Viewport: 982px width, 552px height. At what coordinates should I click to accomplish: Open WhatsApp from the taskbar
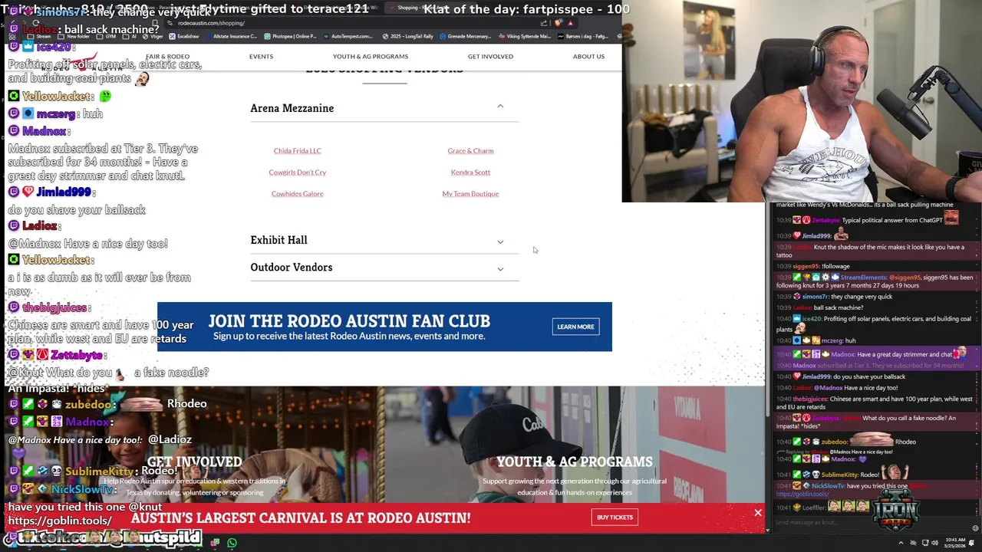pos(232,543)
